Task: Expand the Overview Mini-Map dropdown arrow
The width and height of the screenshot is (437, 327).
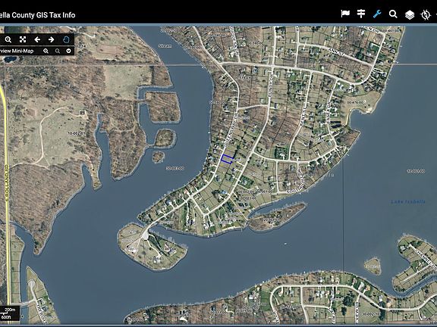Action: (x=68, y=51)
